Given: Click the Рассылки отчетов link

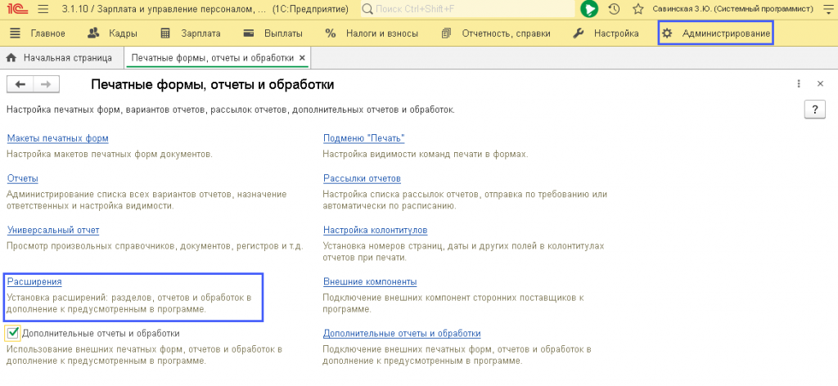Looking at the screenshot, I should pos(362,178).
